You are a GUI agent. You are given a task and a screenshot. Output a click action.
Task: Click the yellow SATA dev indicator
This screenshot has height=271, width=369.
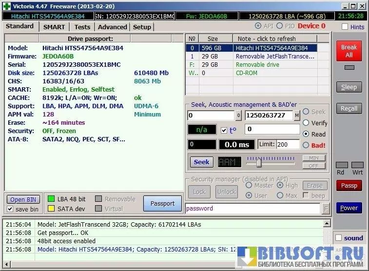[x=50, y=209]
